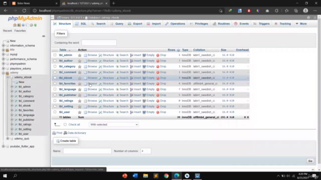This screenshot has height=180, width=321.
Task: Sort by the Table column header
Action: point(63,50)
